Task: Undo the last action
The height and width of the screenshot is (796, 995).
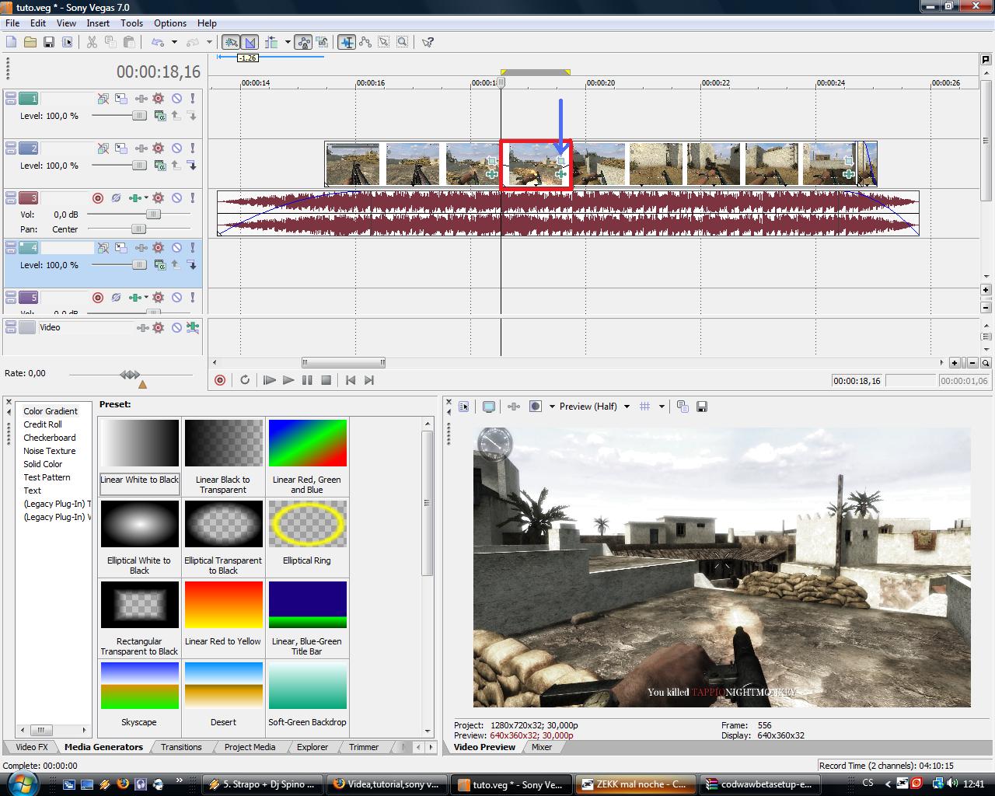Action: [158, 42]
